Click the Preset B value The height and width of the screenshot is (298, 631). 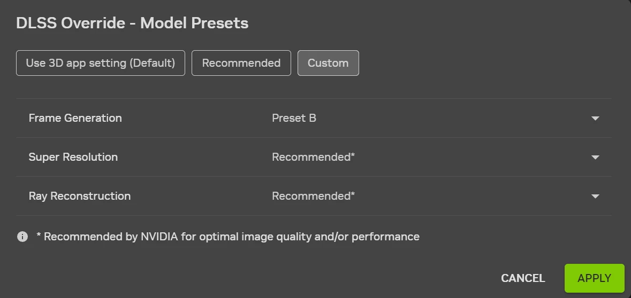294,118
